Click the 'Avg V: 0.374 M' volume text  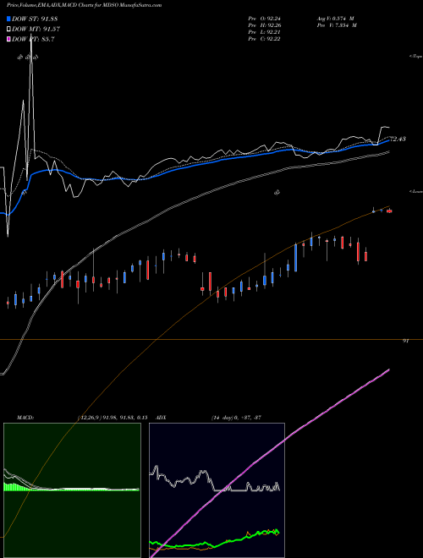[x=336, y=19]
